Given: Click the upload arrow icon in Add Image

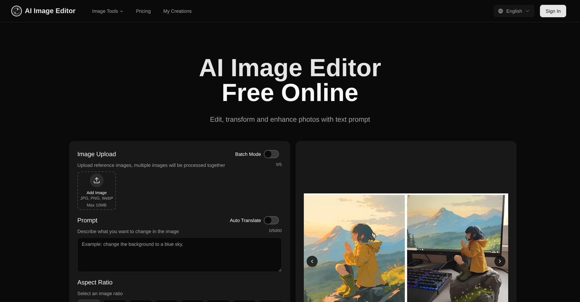Looking at the screenshot, I should pos(96,180).
